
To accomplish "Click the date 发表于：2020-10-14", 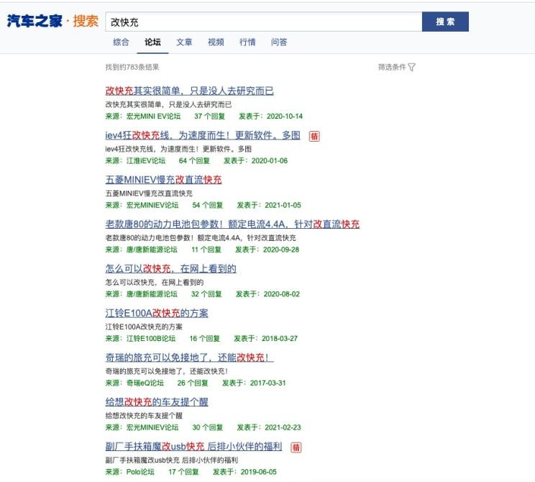I will click(270, 116).
